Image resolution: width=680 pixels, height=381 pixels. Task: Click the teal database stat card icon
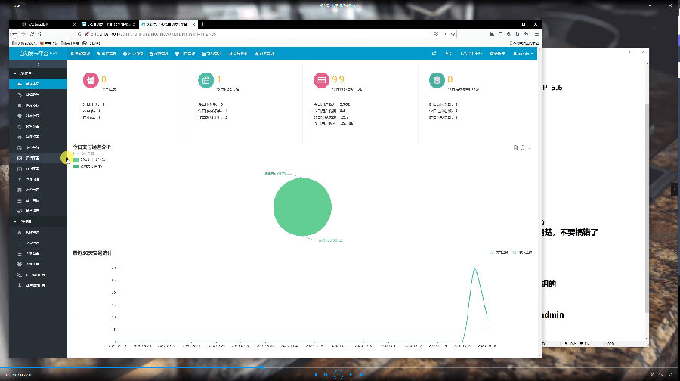point(436,81)
